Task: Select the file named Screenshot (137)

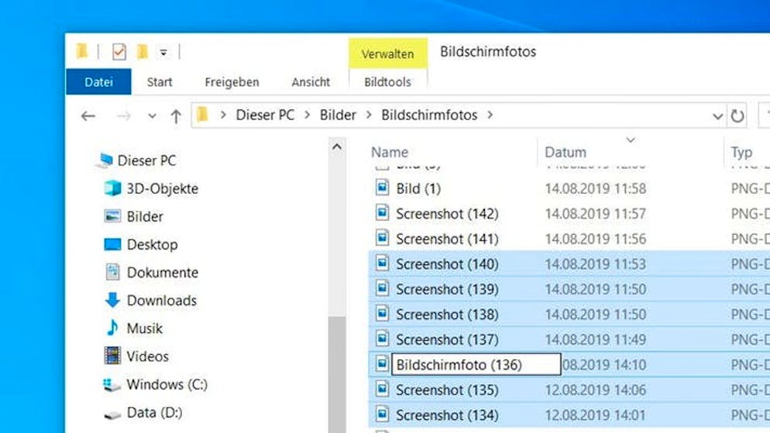Action: pos(448,340)
